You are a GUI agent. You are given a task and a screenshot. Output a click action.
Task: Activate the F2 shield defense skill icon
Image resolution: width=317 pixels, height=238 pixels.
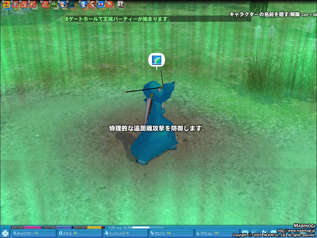[15, 5]
